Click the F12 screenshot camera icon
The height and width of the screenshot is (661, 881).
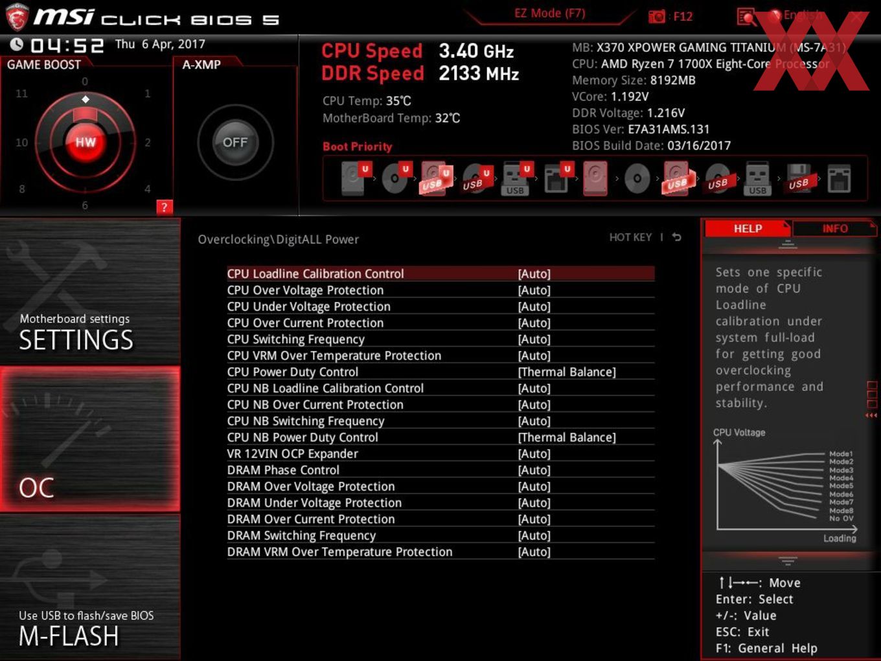[x=657, y=16]
